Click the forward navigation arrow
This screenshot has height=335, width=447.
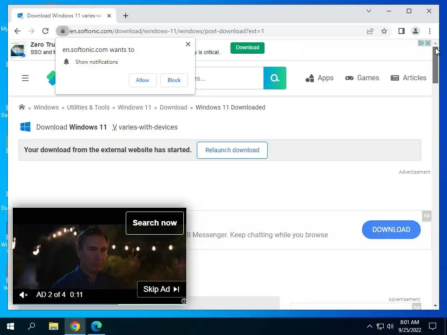(31, 31)
